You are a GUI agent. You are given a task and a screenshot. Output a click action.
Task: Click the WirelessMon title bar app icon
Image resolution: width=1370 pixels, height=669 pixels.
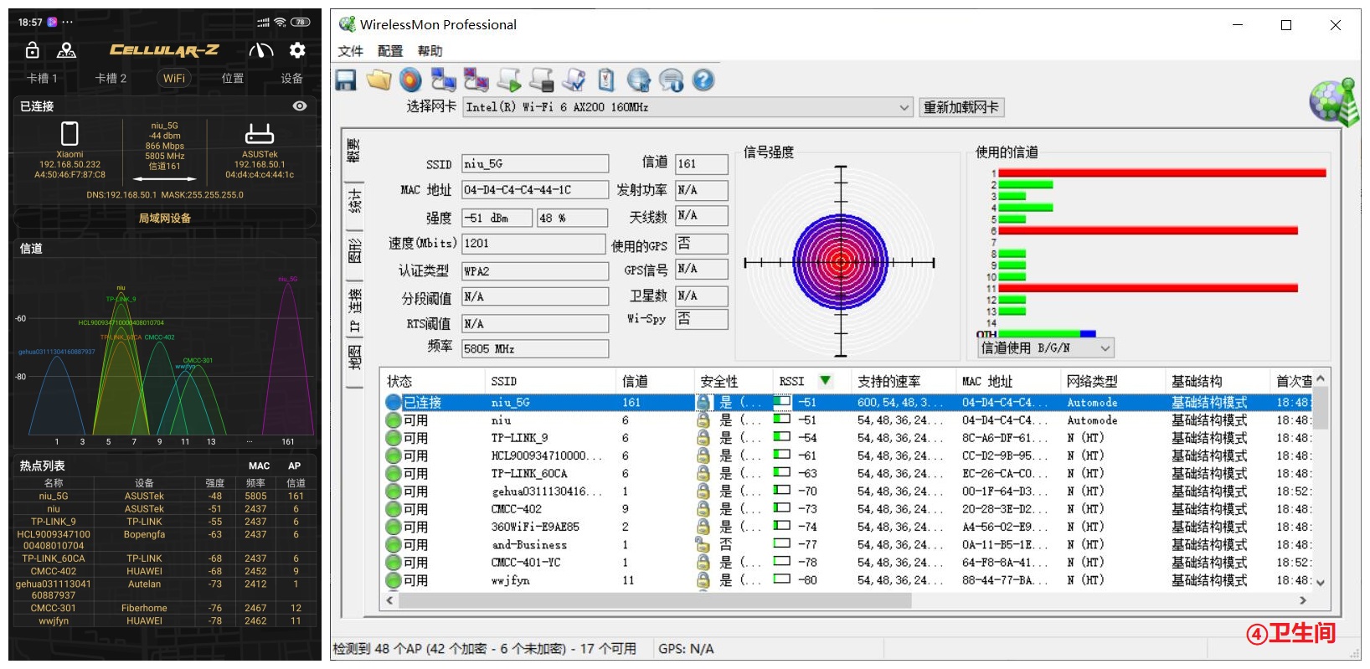[347, 24]
